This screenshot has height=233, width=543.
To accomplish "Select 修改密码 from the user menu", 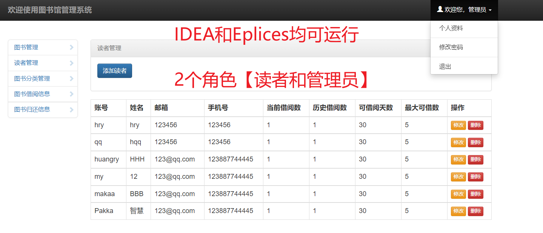I will click(464, 47).
